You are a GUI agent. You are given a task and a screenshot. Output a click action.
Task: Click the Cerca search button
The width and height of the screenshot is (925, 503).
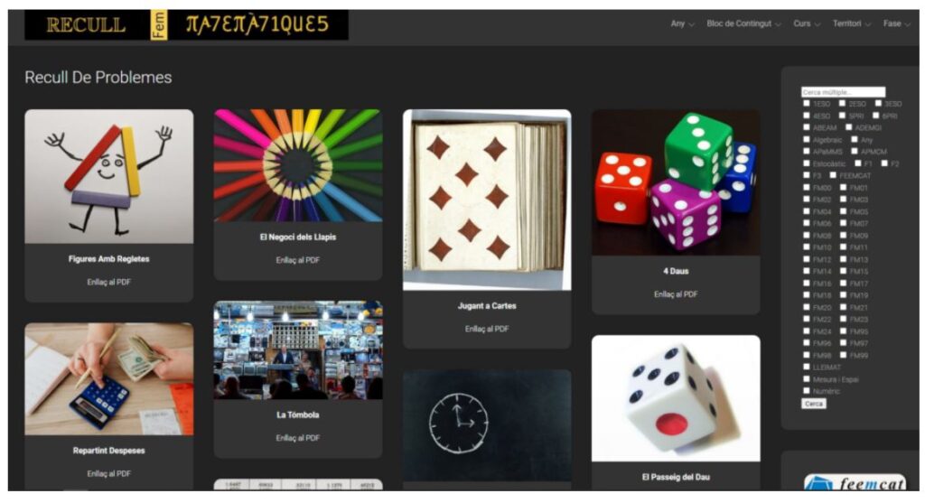[x=814, y=404]
